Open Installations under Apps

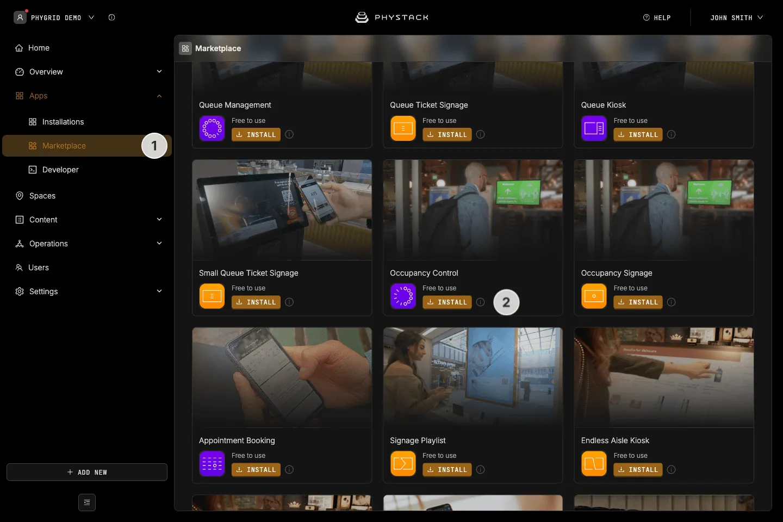[87, 122]
